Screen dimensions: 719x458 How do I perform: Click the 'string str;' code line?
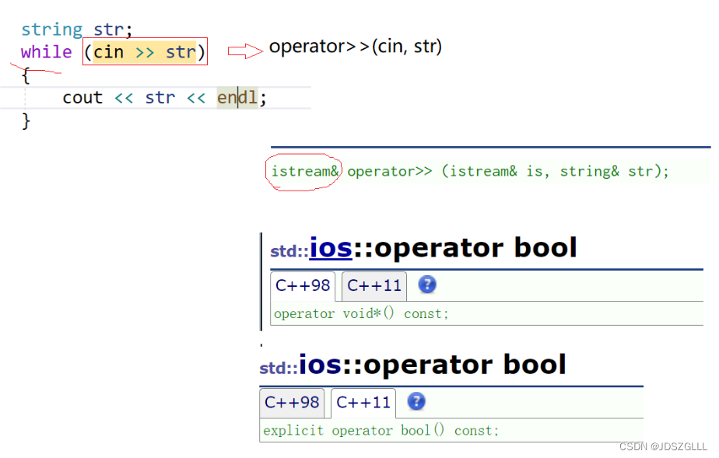[x=76, y=30]
